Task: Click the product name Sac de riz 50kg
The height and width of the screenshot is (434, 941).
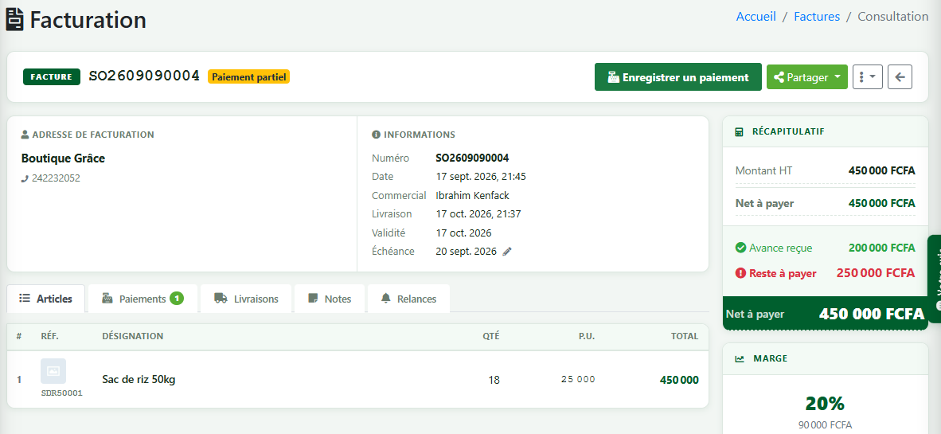Action: coord(139,379)
